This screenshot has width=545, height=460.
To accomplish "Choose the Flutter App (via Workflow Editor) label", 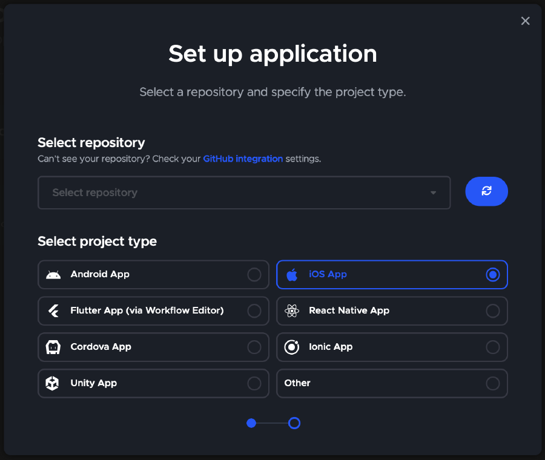I will pos(147,310).
